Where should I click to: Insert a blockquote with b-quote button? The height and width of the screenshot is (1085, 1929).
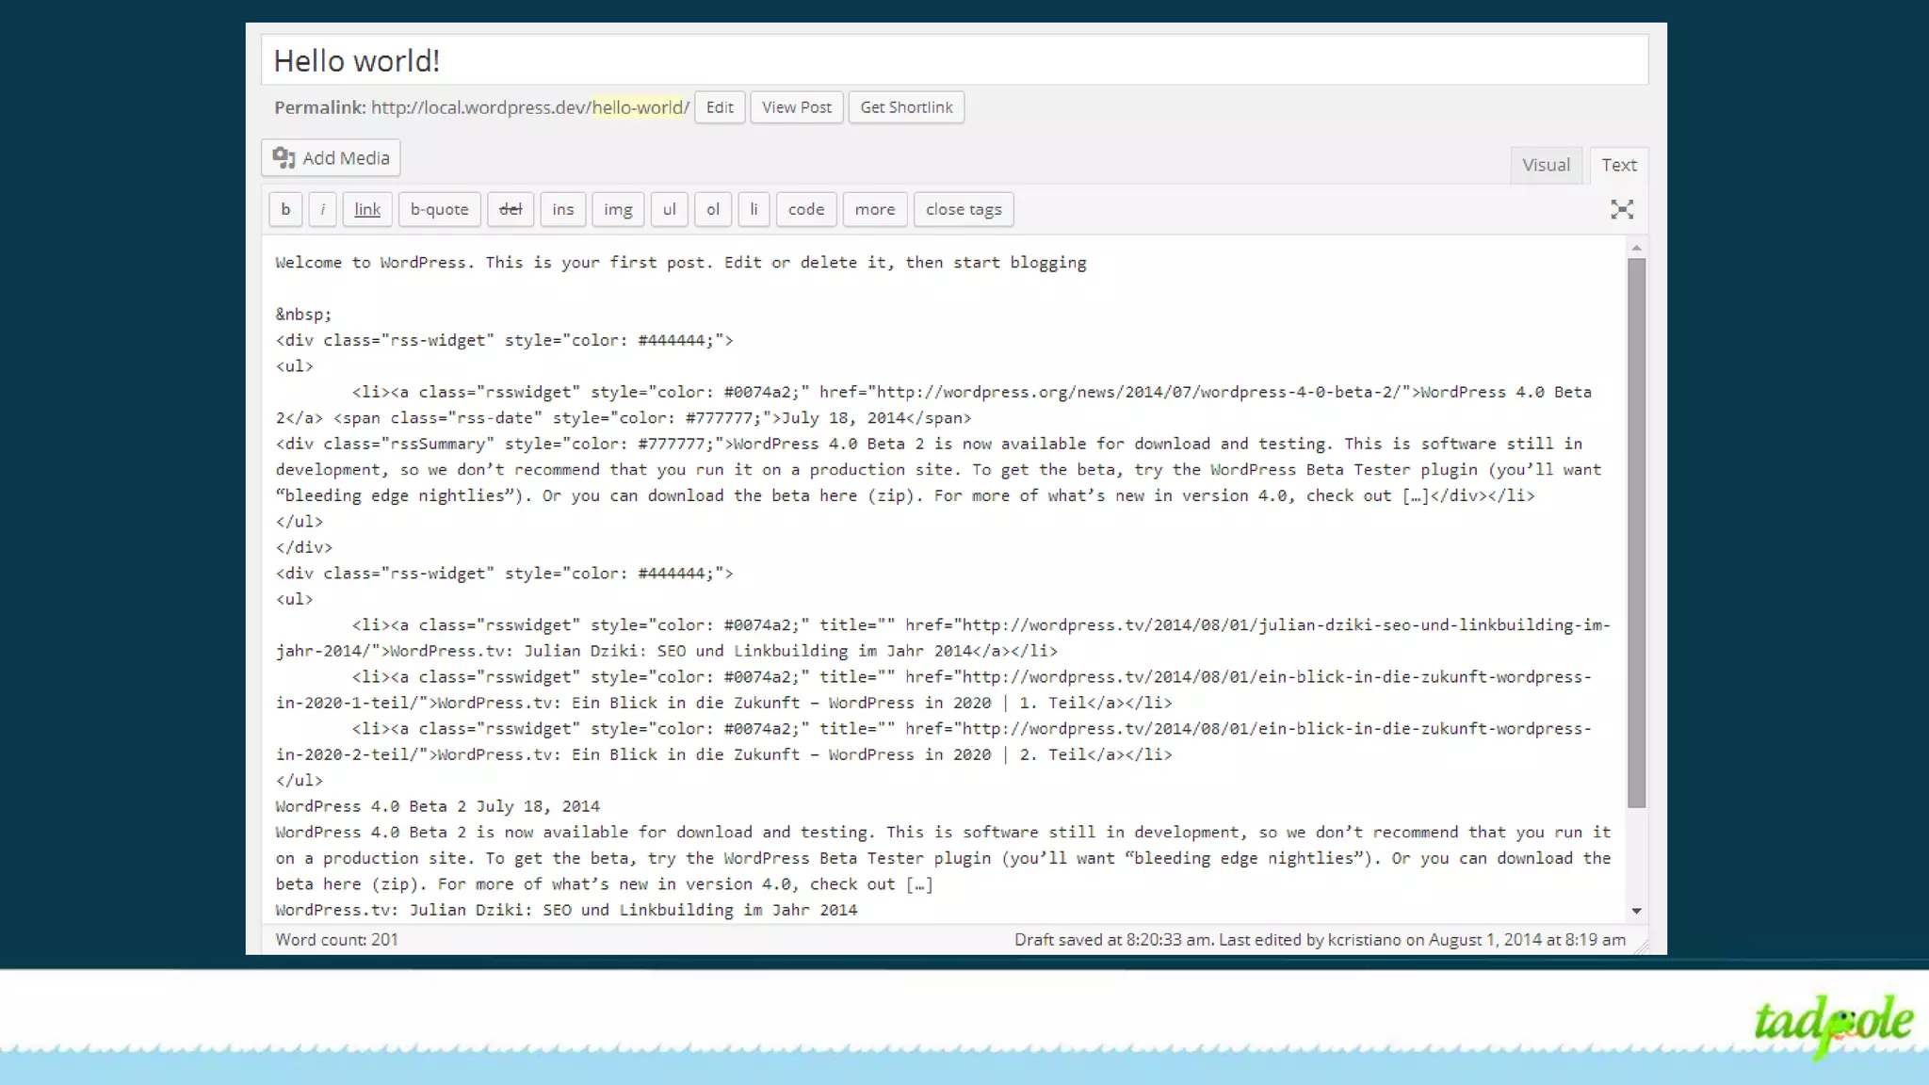pos(439,209)
